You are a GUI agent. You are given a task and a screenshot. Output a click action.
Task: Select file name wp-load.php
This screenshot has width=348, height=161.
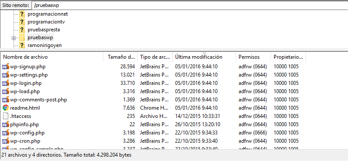[25, 91]
